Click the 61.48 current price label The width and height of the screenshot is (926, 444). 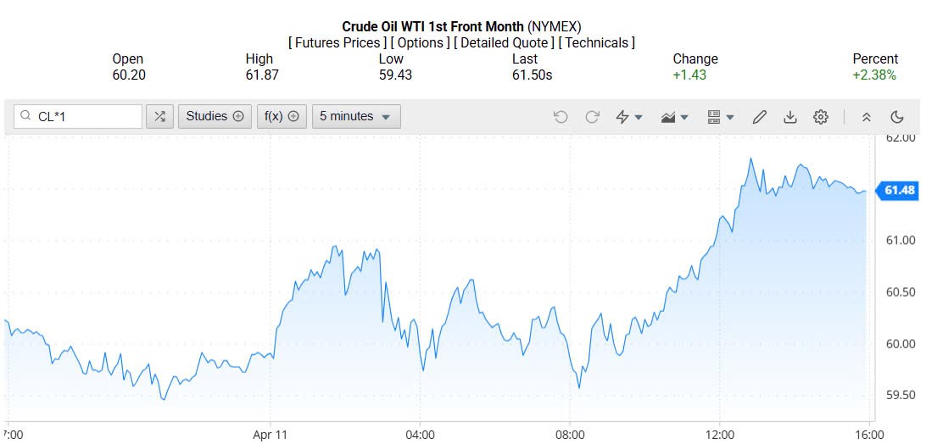[x=899, y=191]
